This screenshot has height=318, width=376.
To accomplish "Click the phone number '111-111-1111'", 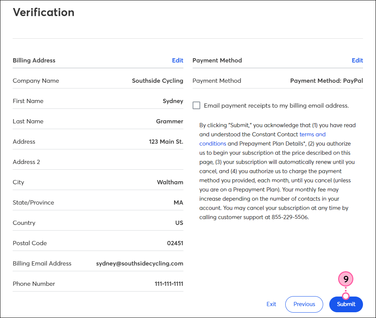I will pos(169,284).
